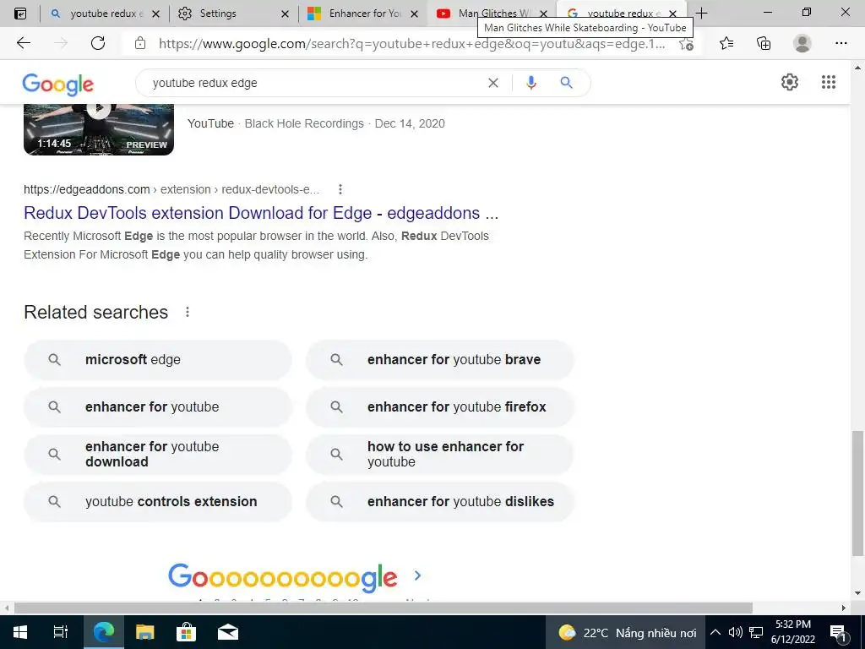The width and height of the screenshot is (865, 649).
Task: Click the https://edgeaddons.com breadcrumb URL
Action: 87,189
